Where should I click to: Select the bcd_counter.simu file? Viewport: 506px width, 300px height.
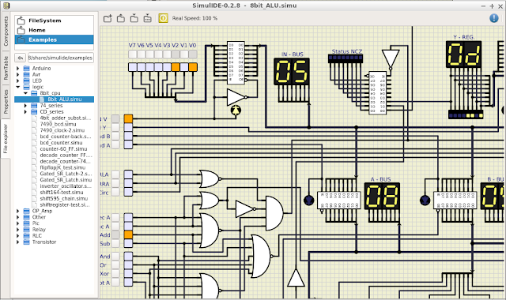click(x=61, y=143)
